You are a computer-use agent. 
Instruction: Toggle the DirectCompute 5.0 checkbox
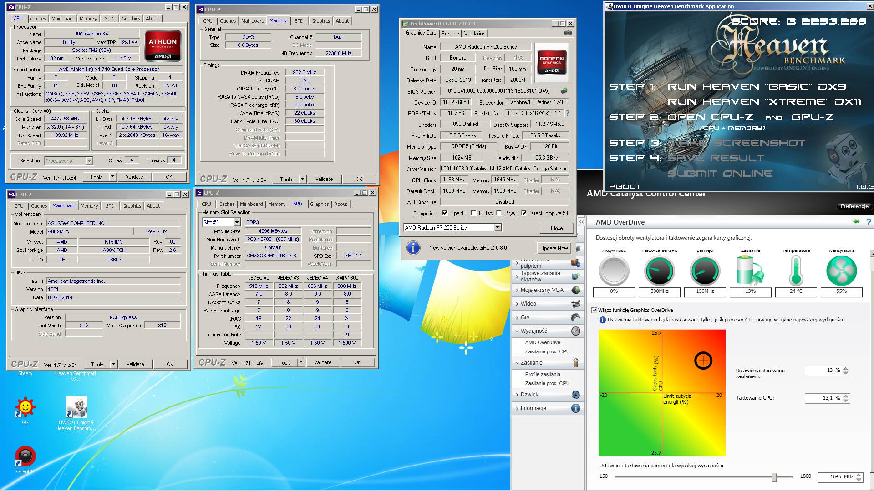pos(524,213)
